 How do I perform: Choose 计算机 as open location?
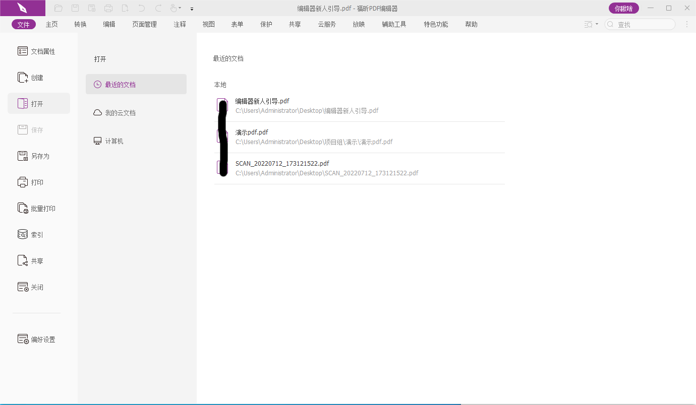point(114,141)
